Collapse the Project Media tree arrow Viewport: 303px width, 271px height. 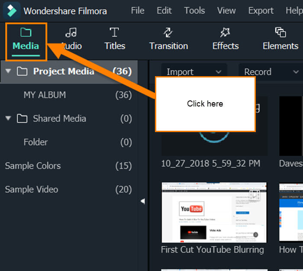coord(8,71)
